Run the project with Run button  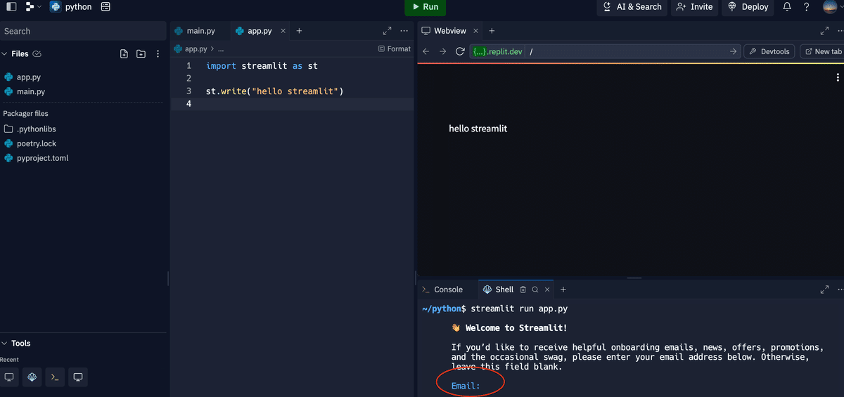pos(425,7)
